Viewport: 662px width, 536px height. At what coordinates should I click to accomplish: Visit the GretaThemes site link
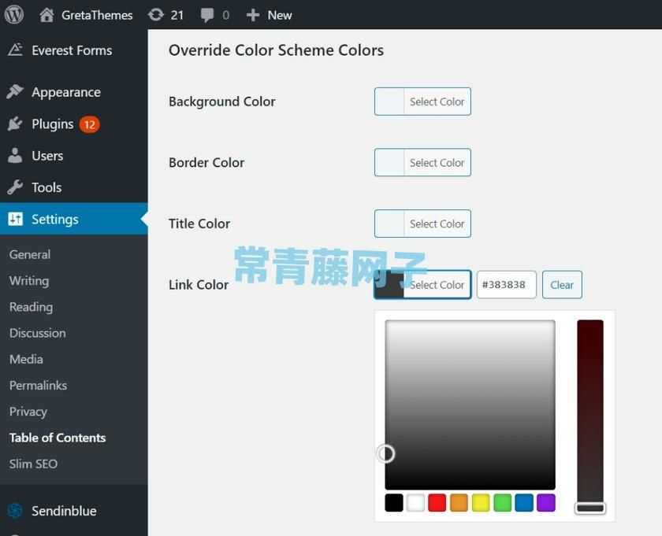coord(97,15)
